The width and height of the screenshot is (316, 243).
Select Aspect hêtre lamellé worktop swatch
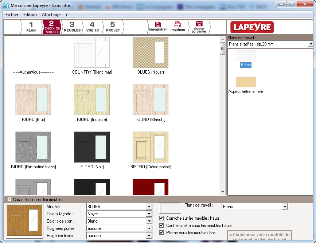pyautogui.click(x=246, y=82)
